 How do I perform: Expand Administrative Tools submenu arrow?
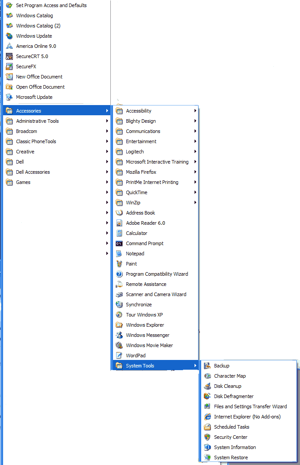click(x=107, y=121)
